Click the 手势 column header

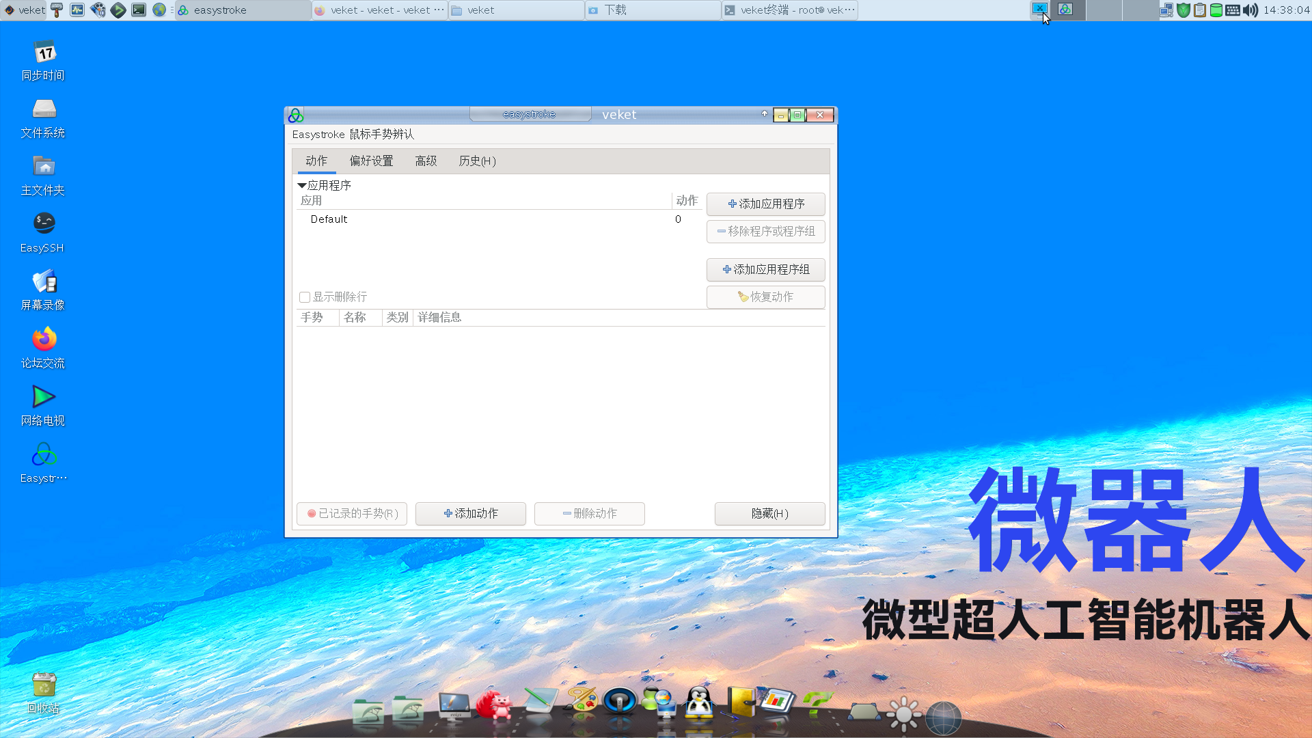[x=318, y=317]
